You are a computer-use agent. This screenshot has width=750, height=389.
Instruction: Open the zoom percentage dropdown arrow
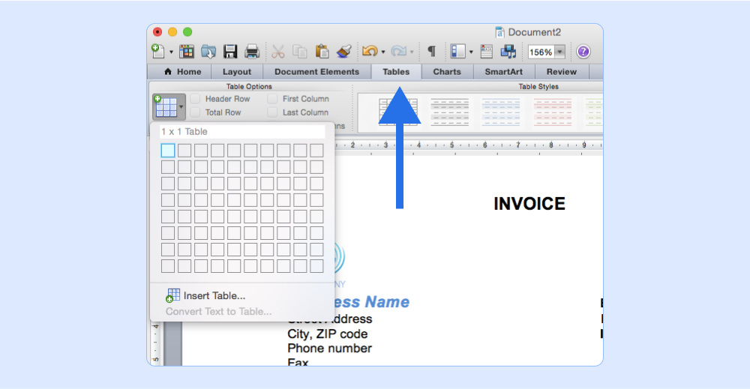point(559,52)
